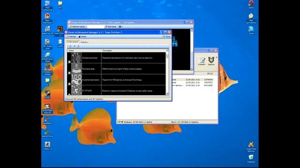Switch to the Statistics tab
The height and width of the screenshot is (168, 300).
[84, 42]
